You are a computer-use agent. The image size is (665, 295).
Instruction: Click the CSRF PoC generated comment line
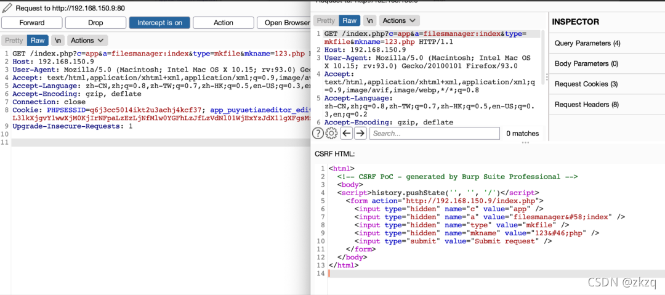[457, 177]
